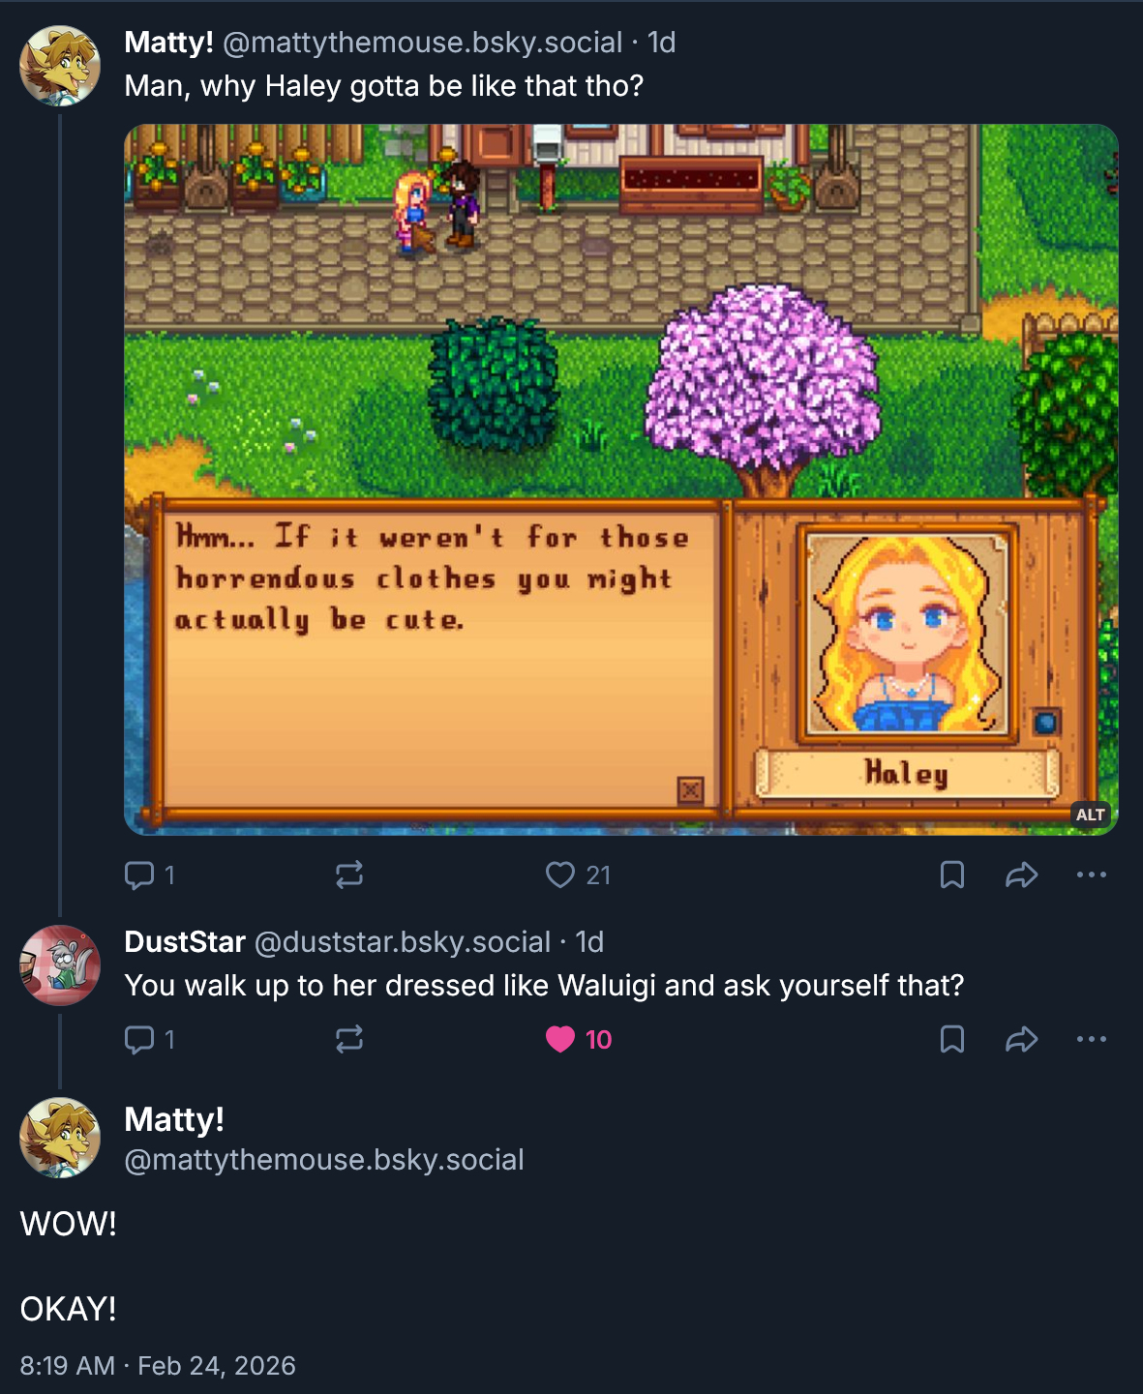The image size is (1143, 1394).
Task: Click the 8:19 AM Feb 24 timestamp
Action: click(x=158, y=1366)
